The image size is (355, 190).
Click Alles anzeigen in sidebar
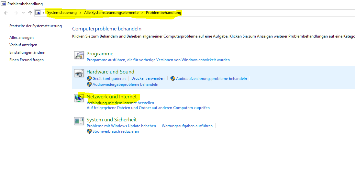[21, 38]
